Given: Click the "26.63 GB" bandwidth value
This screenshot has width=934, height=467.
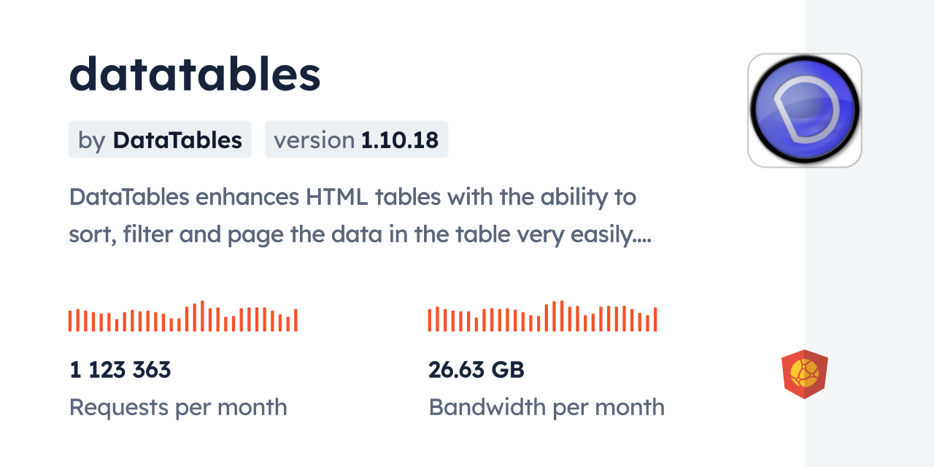Looking at the screenshot, I should pos(476,370).
